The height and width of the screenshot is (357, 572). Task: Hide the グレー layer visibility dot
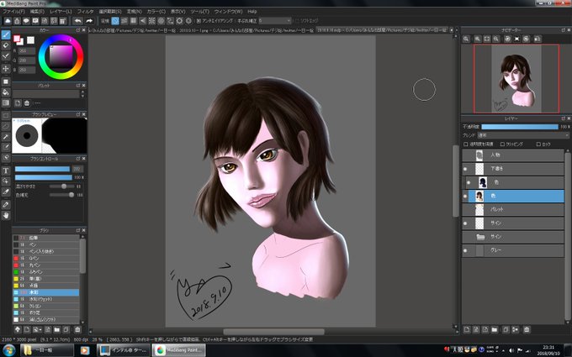pyautogui.click(x=465, y=250)
